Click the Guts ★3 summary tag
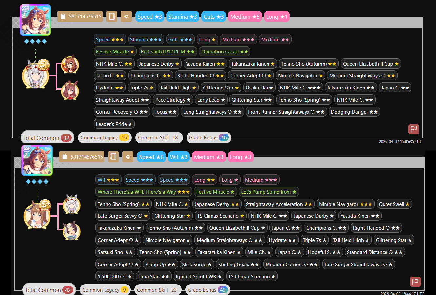The width and height of the screenshot is (436, 295). 213,17
